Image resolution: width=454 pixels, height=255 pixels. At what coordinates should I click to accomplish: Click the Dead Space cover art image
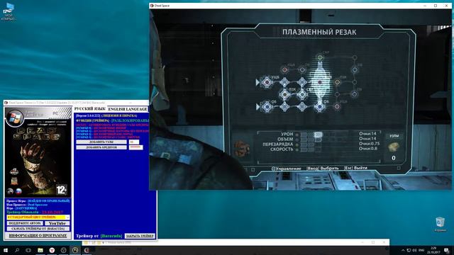[x=38, y=152]
